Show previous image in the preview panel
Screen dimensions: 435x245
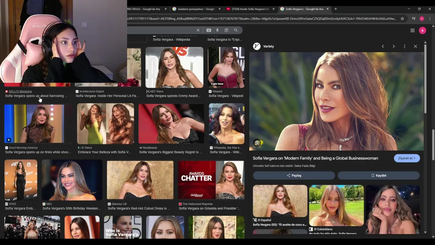[383, 46]
